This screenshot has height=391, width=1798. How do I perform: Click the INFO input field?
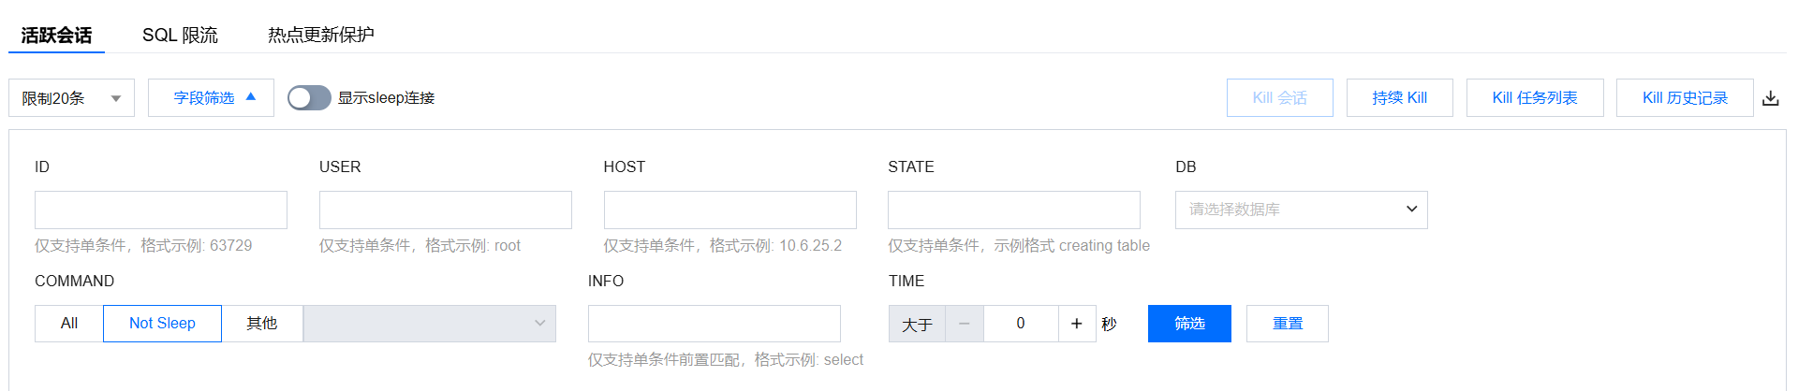714,324
